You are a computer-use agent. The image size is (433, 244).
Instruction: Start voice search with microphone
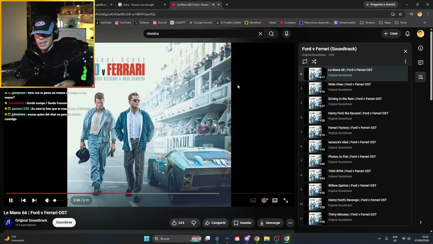(287, 34)
